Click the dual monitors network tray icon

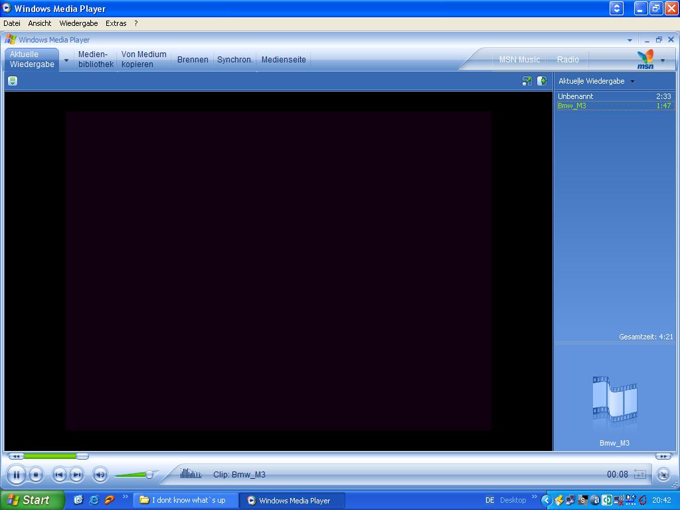click(x=570, y=500)
